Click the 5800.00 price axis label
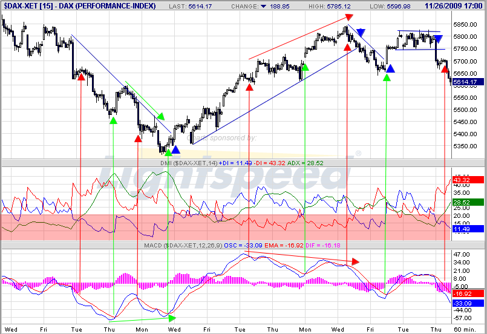The width and height of the screenshot is (487, 334). (465, 37)
